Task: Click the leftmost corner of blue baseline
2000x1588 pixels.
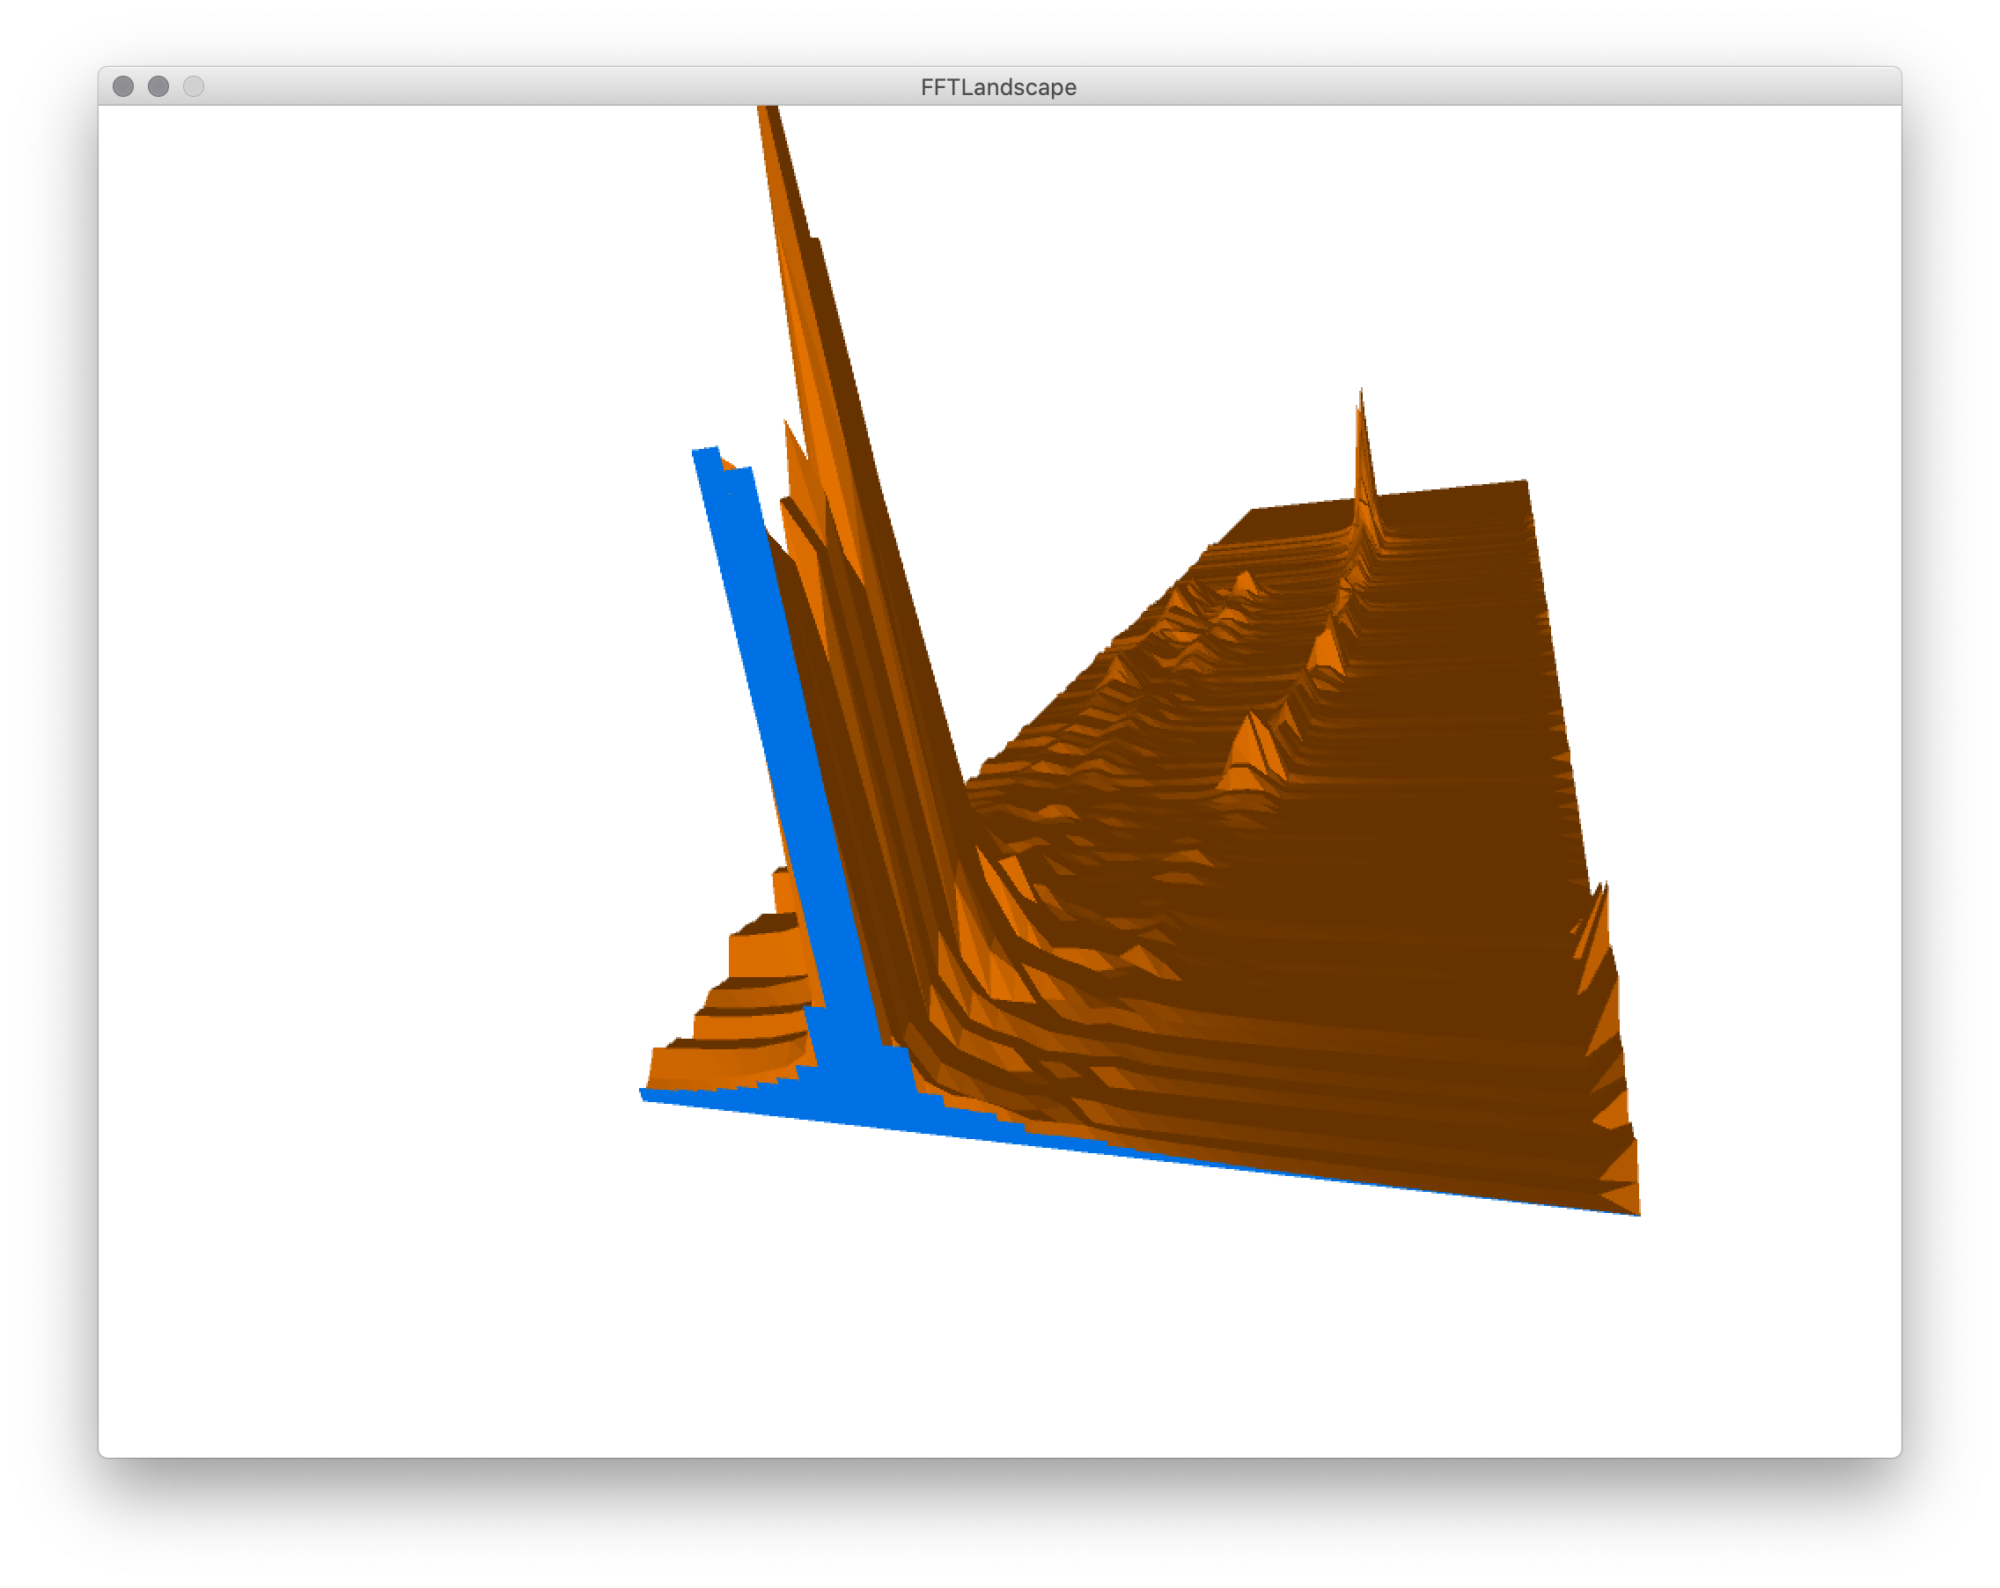Action: click(x=643, y=1094)
